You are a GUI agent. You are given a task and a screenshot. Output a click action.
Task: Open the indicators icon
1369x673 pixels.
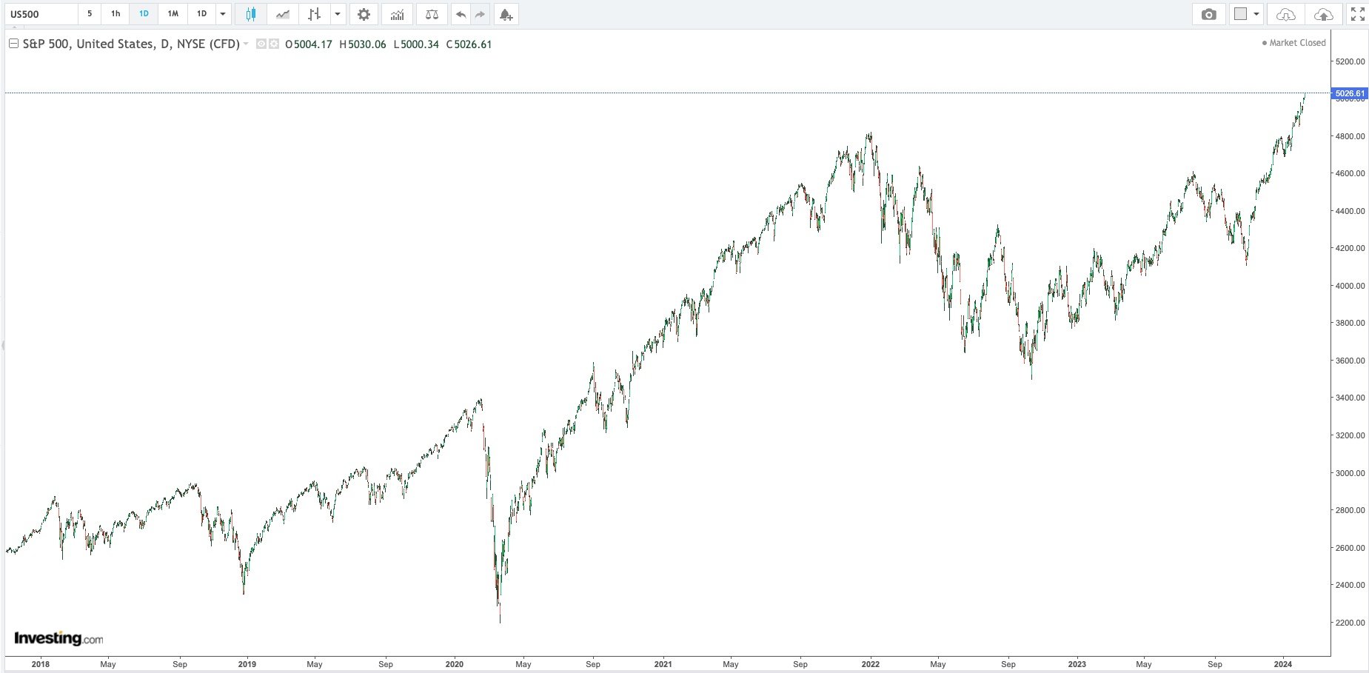click(x=398, y=14)
